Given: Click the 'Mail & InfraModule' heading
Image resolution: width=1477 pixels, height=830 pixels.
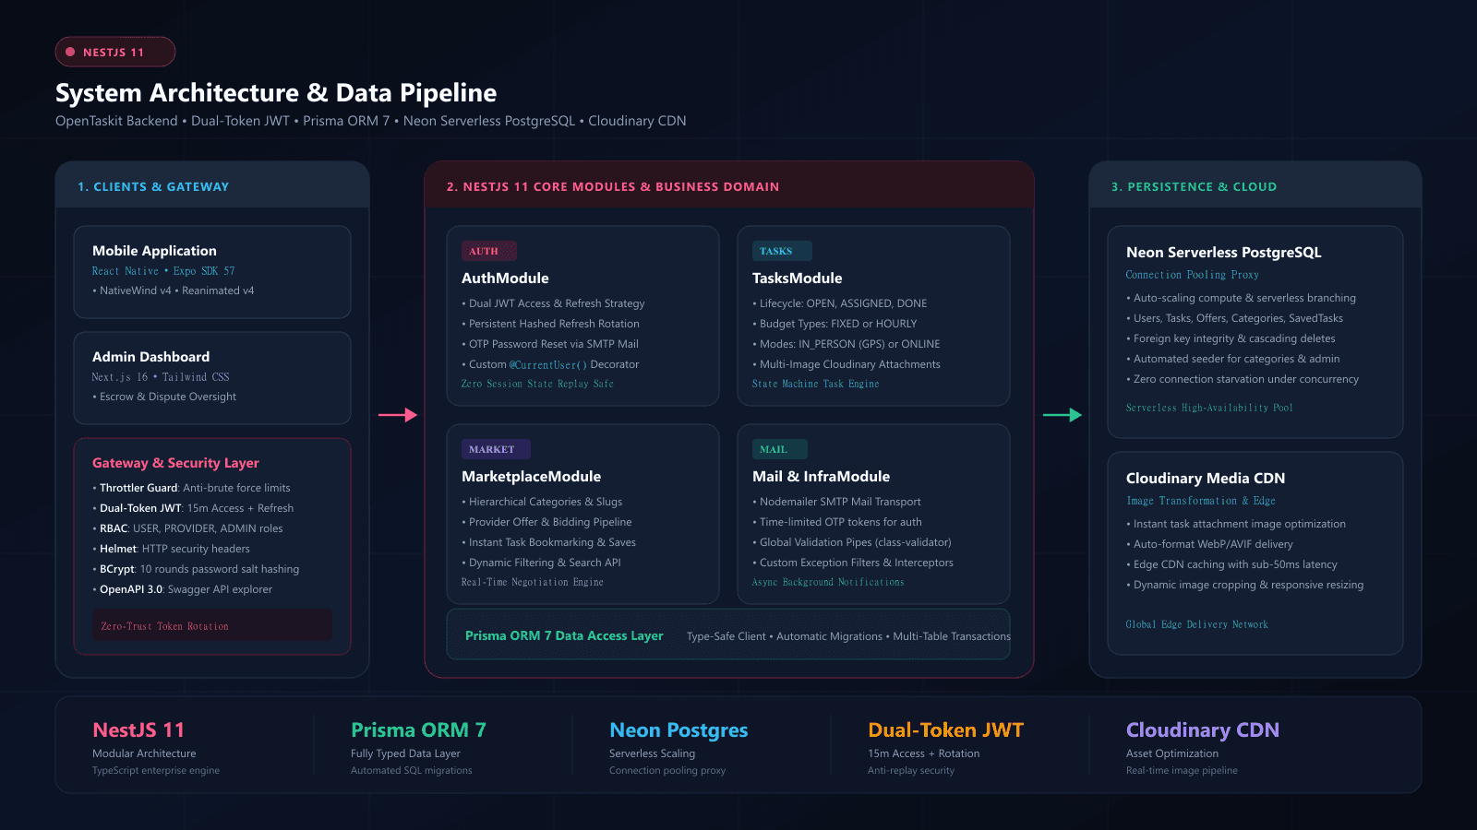Looking at the screenshot, I should 821,477.
